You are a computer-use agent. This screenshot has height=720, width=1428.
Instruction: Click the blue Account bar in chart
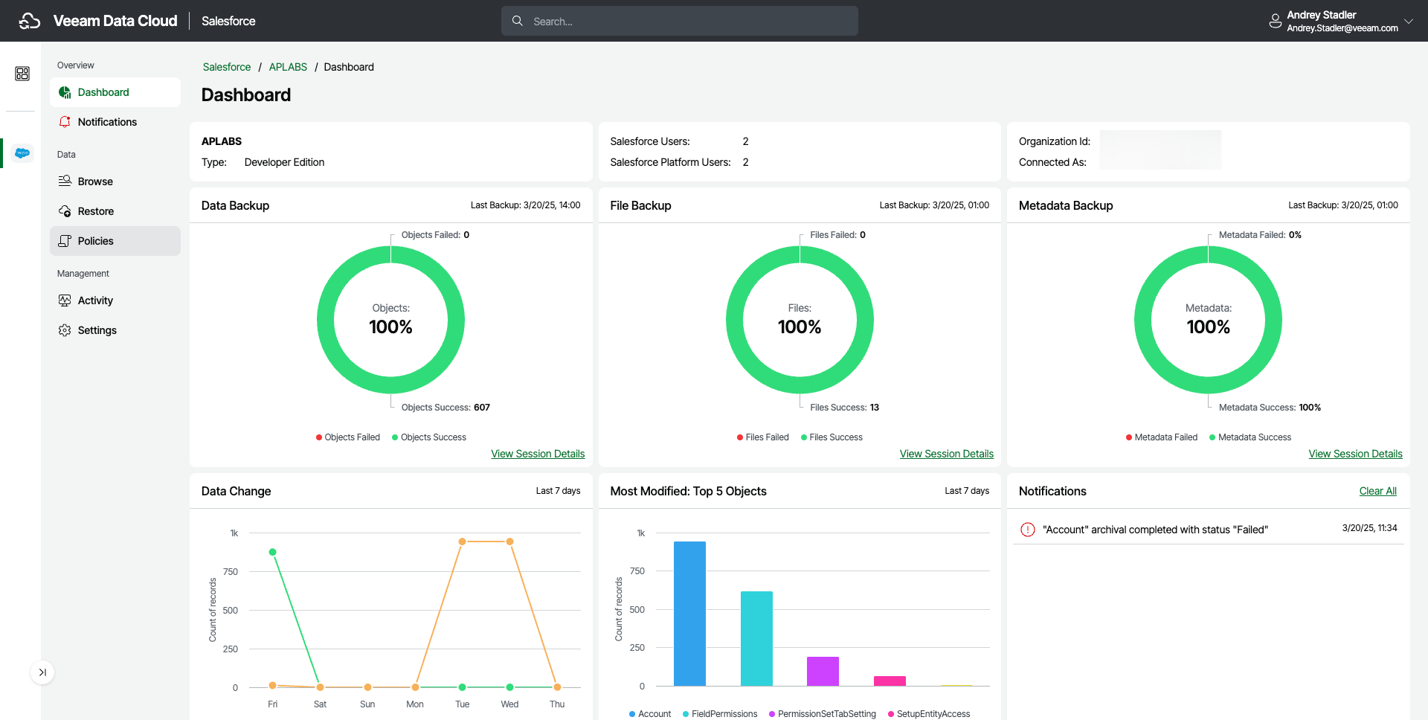coord(689,614)
